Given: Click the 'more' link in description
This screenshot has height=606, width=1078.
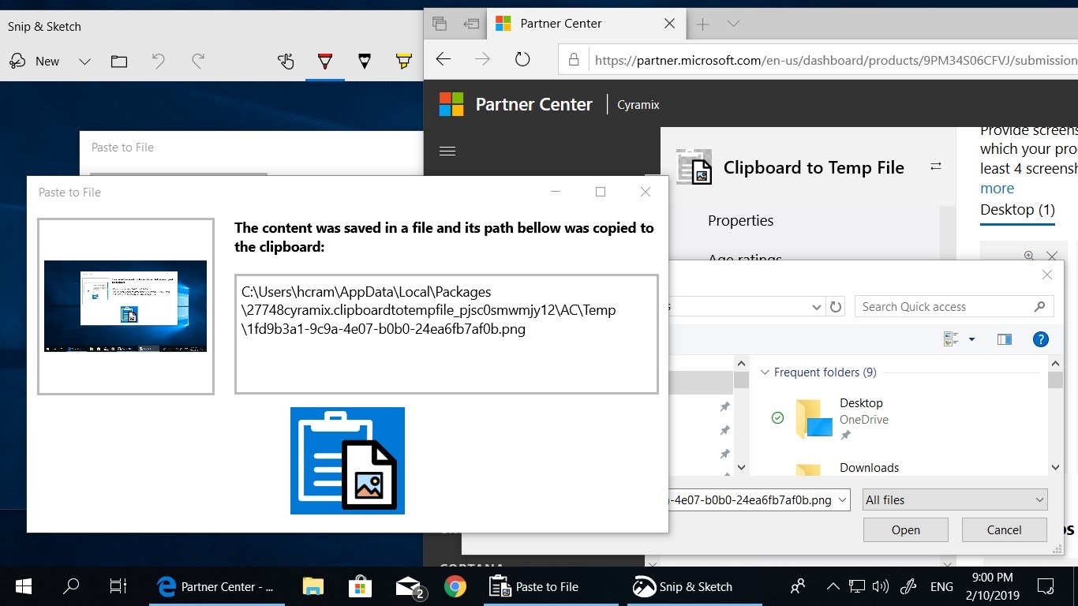Looking at the screenshot, I should [x=997, y=189].
